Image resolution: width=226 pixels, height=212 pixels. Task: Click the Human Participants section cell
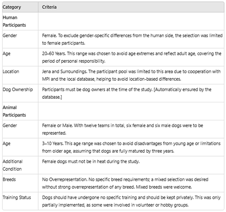point(14,21)
